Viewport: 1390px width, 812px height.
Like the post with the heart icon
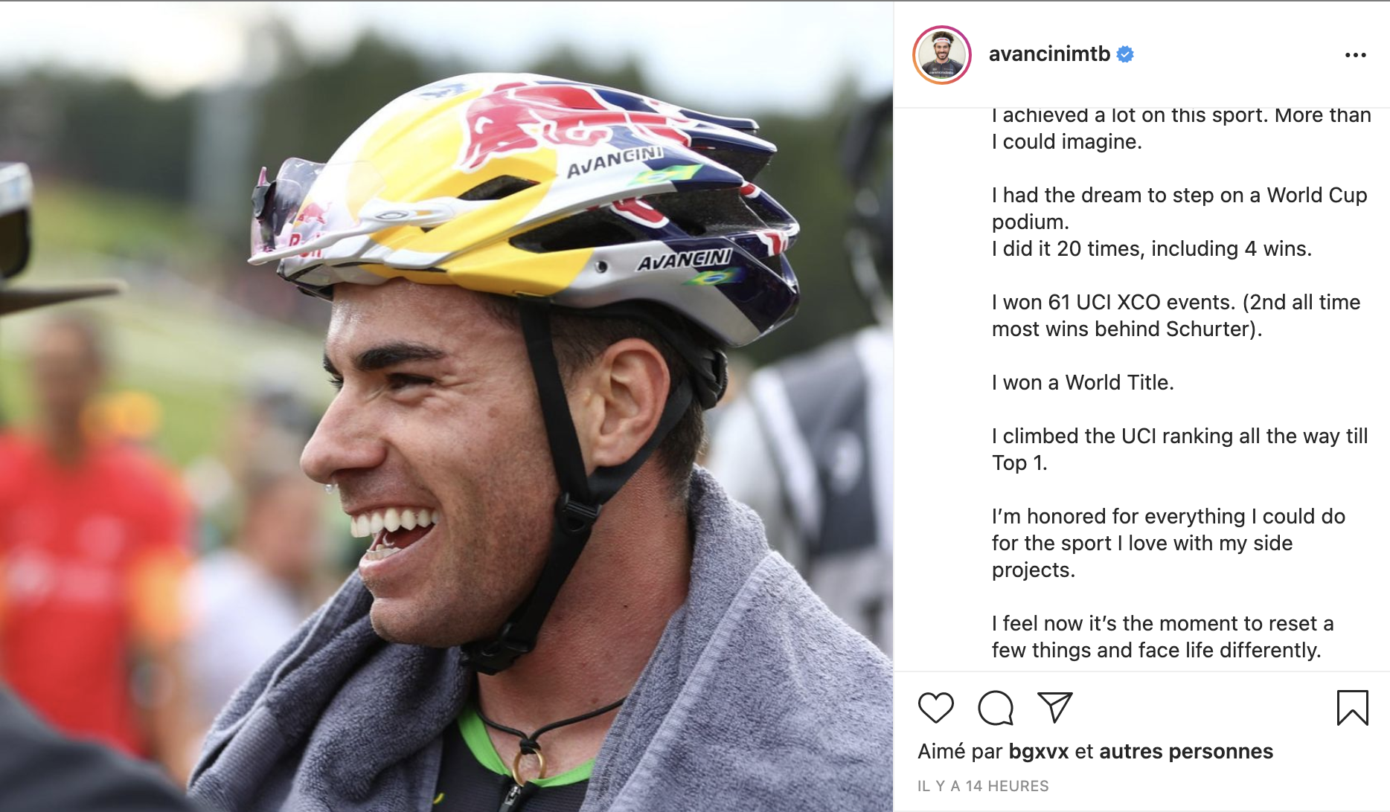935,707
